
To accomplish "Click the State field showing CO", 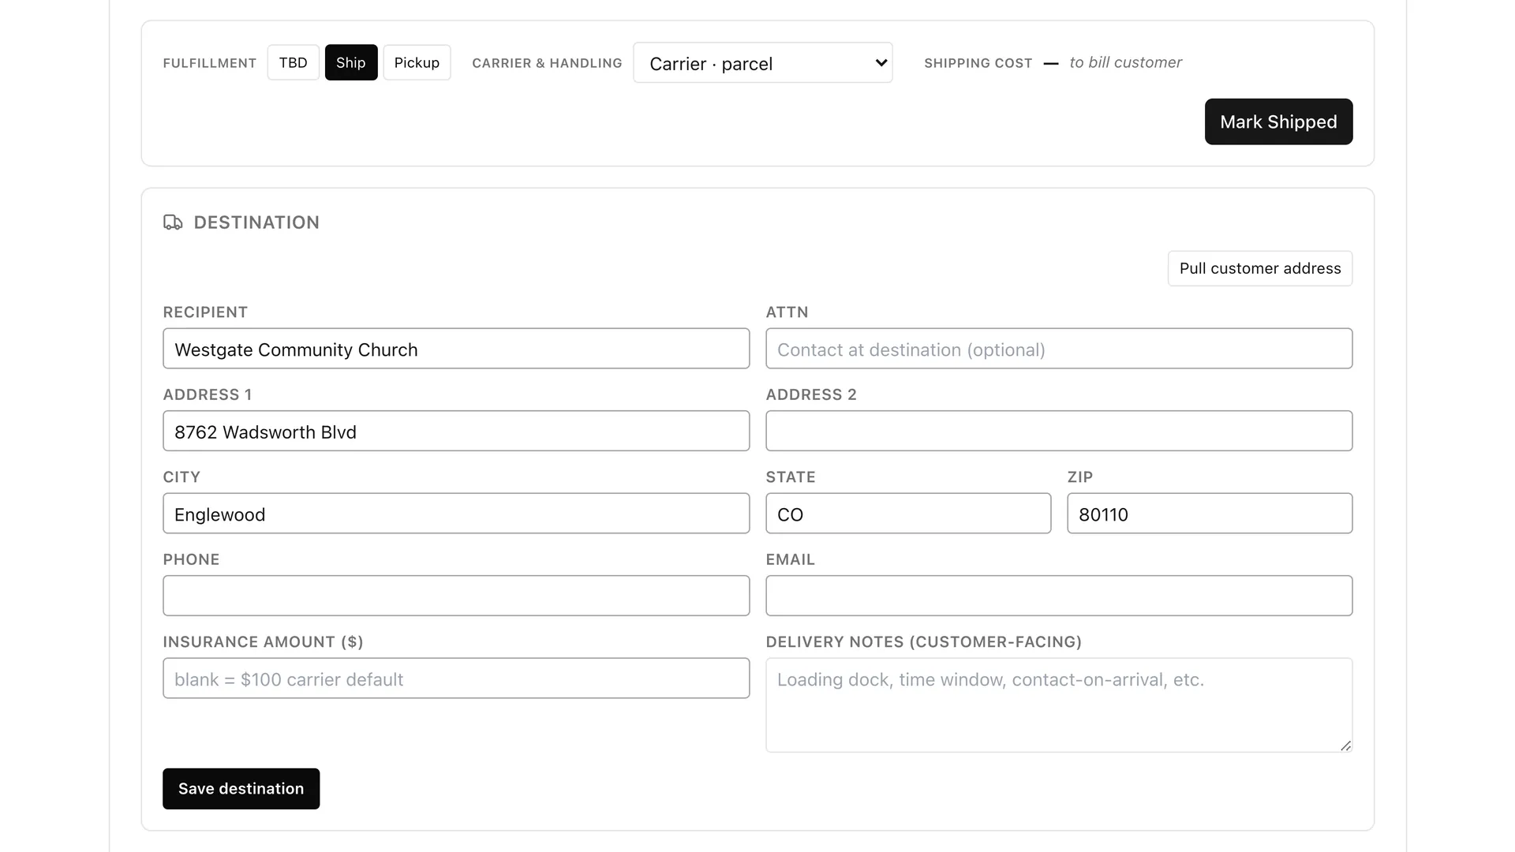I will [908, 514].
